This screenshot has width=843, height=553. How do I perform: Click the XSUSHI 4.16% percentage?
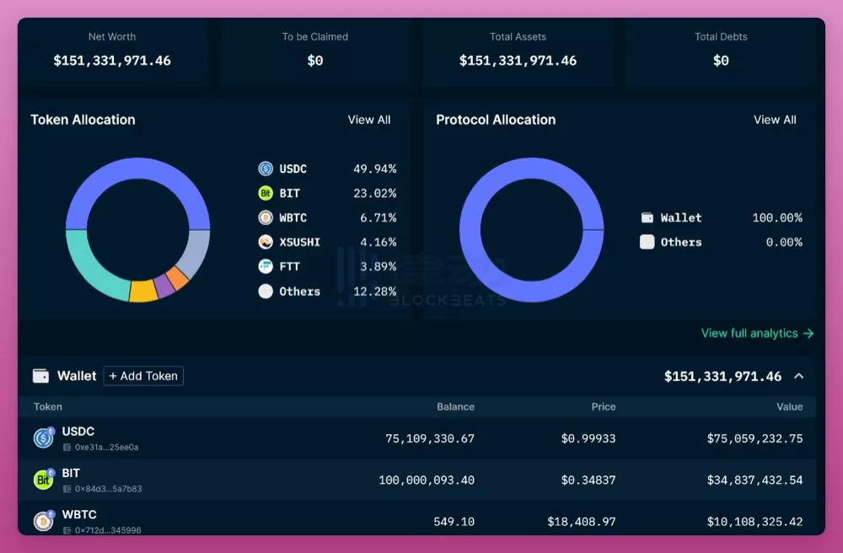[378, 242]
